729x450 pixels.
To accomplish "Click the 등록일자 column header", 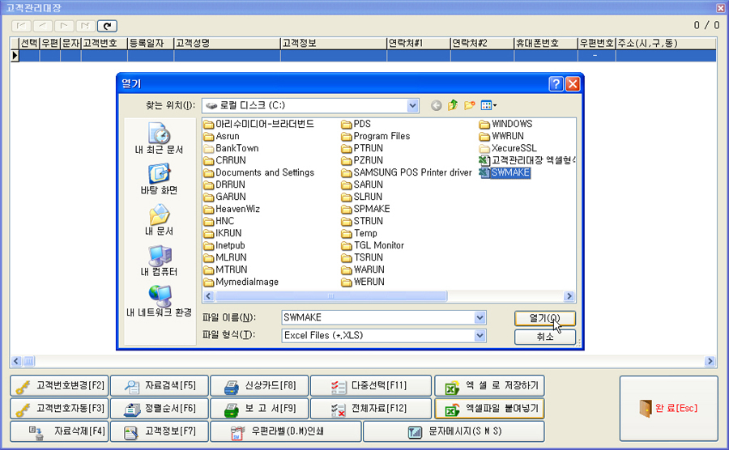I will click(x=151, y=43).
